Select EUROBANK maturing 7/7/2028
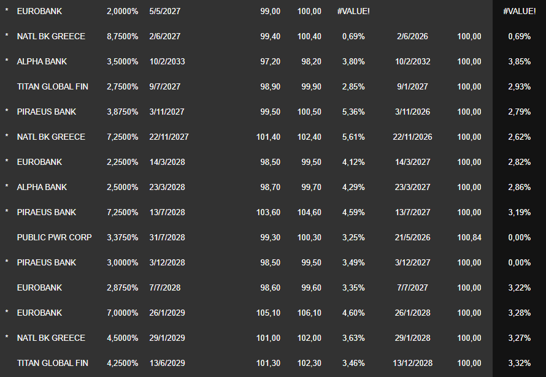The width and height of the screenshot is (546, 377). click(x=39, y=288)
